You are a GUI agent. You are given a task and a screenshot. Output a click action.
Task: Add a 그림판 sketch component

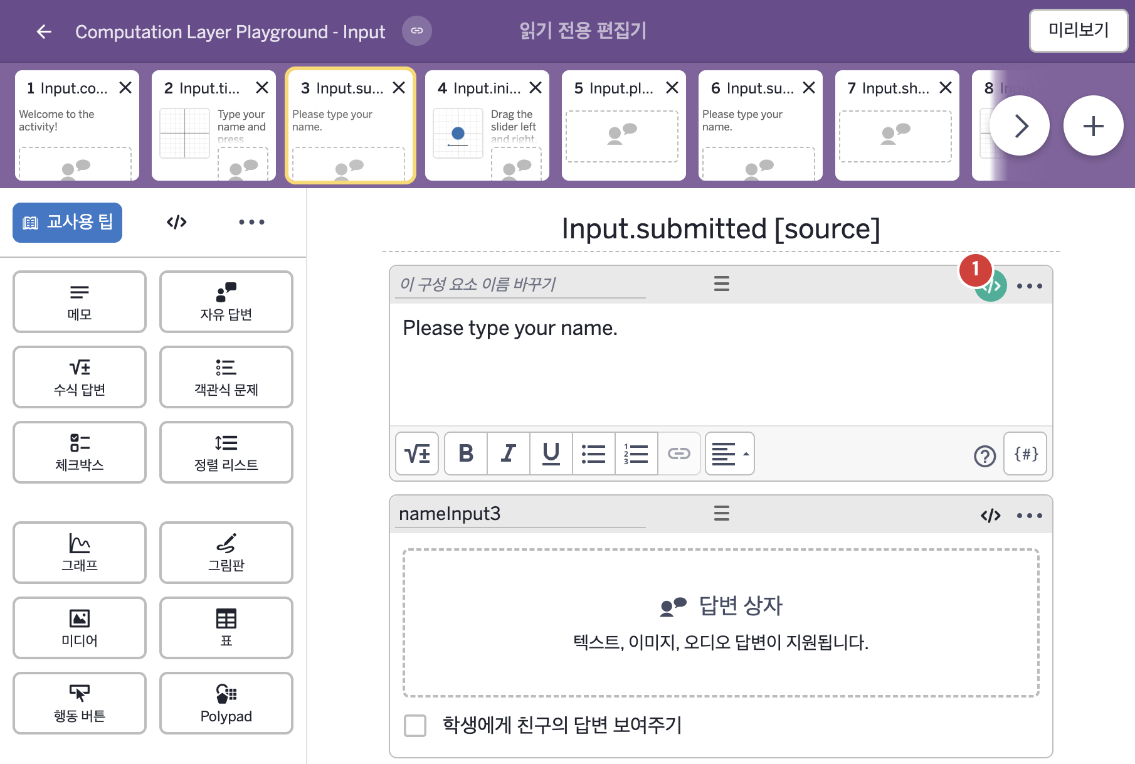226,553
